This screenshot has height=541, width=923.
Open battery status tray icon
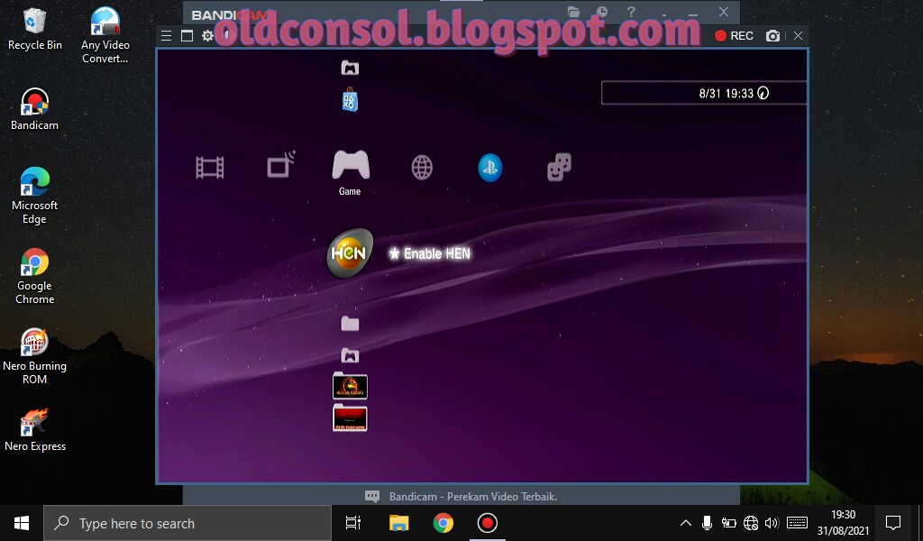click(728, 523)
